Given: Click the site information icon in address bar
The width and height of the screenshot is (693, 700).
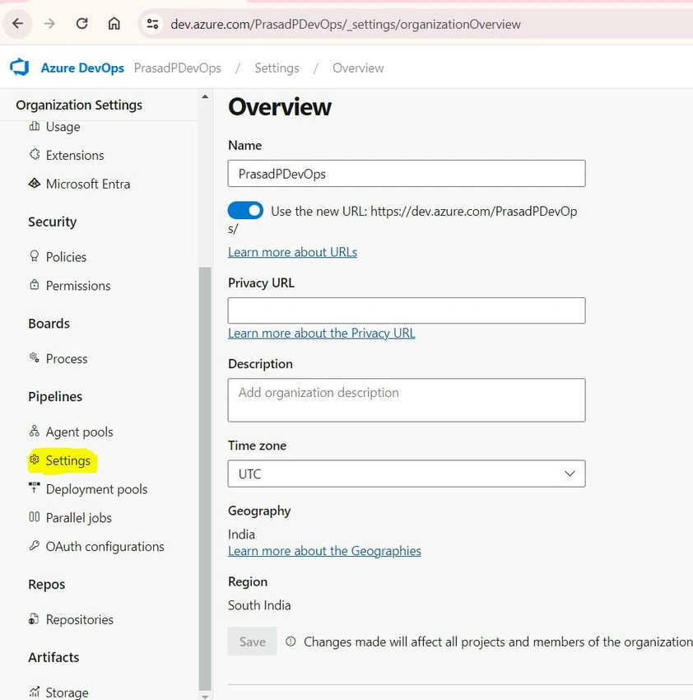Looking at the screenshot, I should point(152,24).
